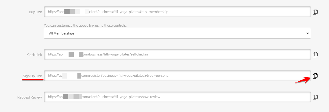
Task: Click the chevron arrow on memberships selector
Action: (x=308, y=33)
